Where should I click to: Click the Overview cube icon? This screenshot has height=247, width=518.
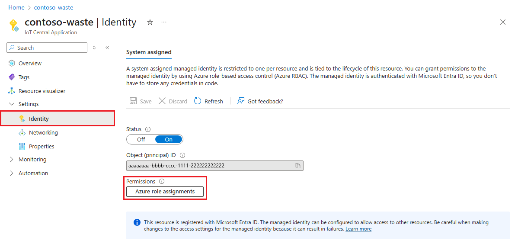coord(12,63)
